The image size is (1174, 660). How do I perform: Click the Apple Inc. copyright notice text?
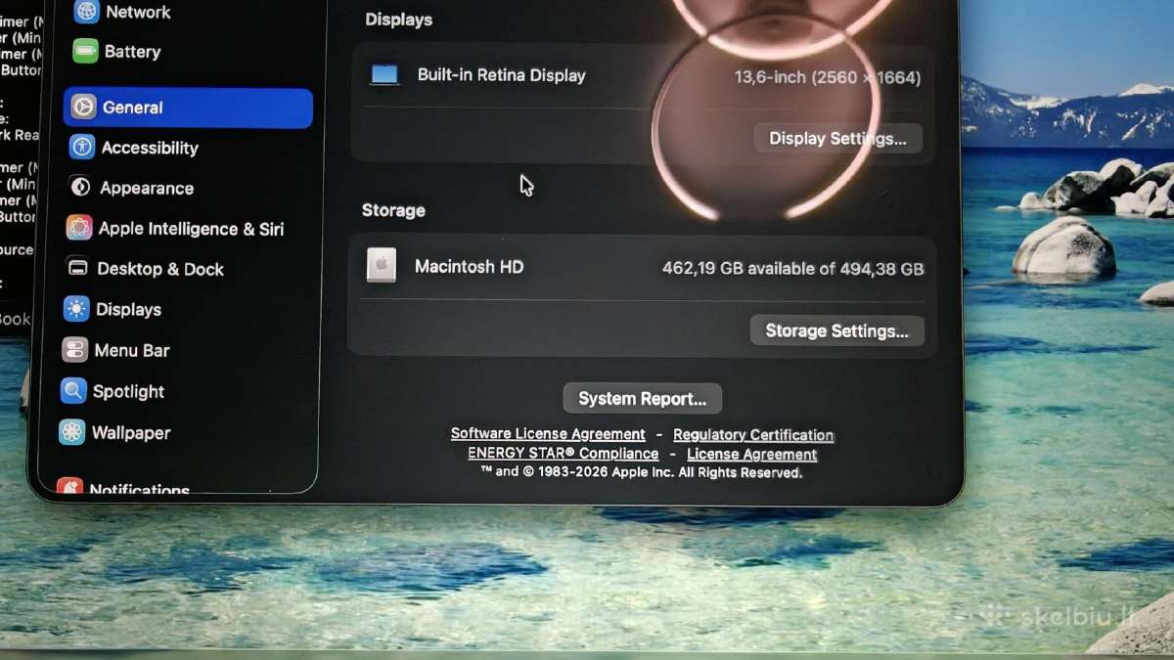(641, 472)
